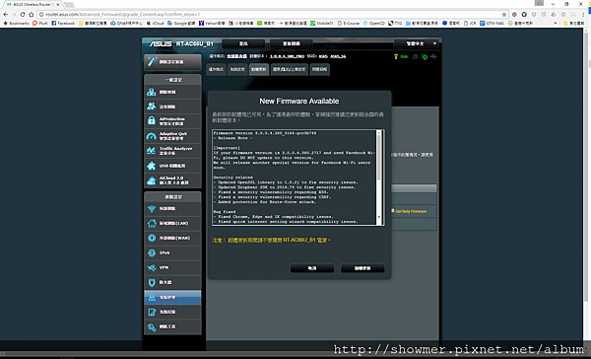Viewport: 591px width, 359px height.
Task: Click the firmware version link in header
Action: 287,56
